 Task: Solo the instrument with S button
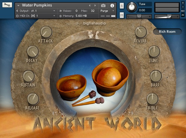pyautogui.click(x=122, y=6)
